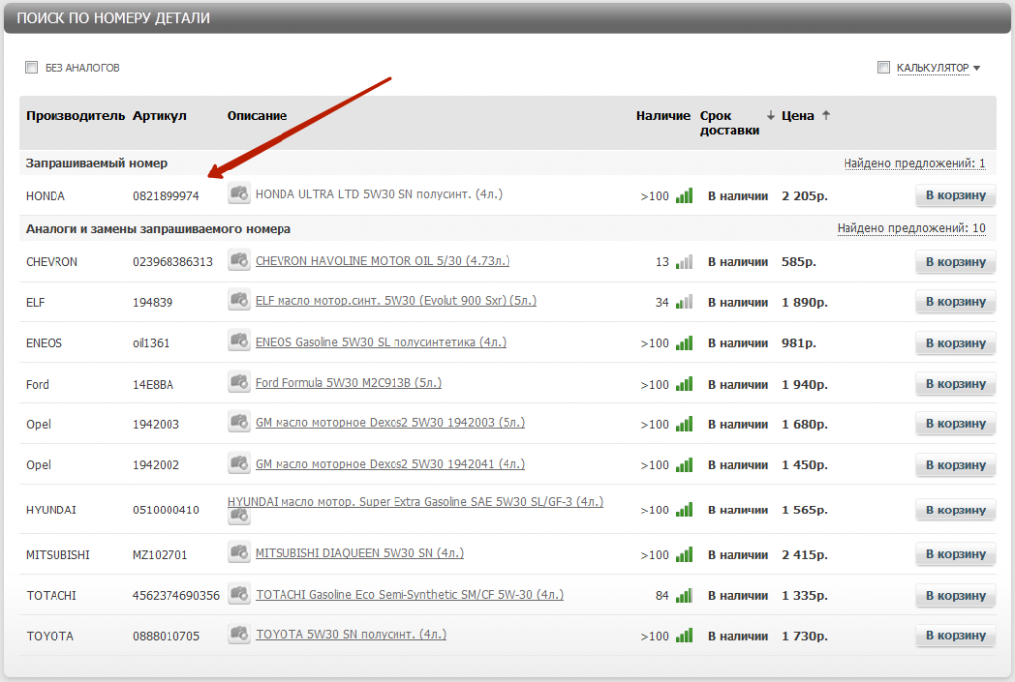Open photo icon for Opel 1942002 row
1015x682 pixels.
click(239, 463)
